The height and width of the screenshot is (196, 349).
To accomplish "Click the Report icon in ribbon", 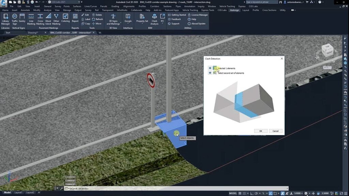I will [x=75, y=18].
